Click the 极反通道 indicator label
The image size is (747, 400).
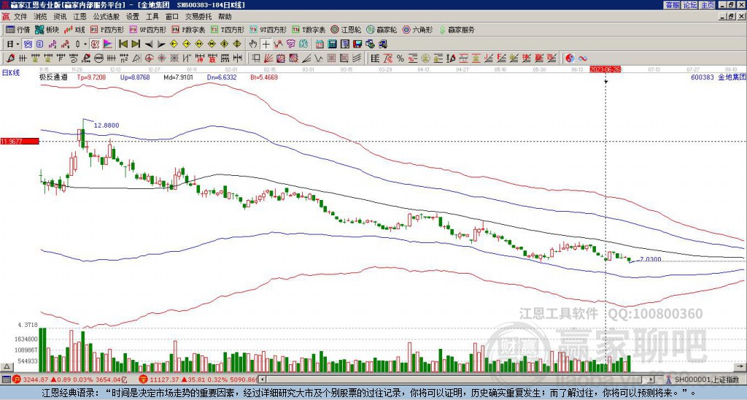(53, 77)
